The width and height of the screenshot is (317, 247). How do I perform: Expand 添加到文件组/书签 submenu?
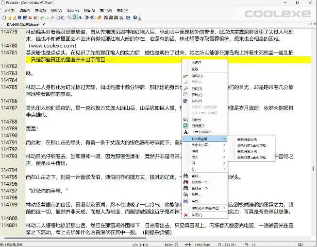(205, 208)
